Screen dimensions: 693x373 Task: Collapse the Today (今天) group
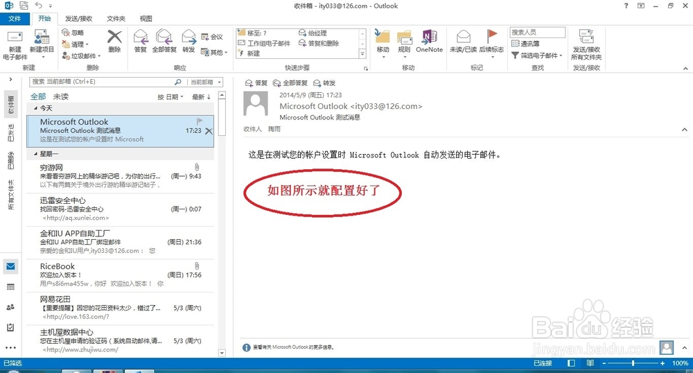(x=35, y=108)
